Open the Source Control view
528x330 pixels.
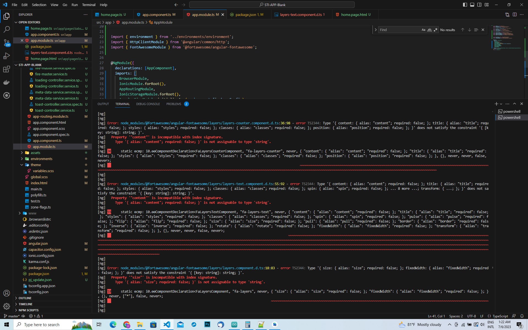click(7, 42)
